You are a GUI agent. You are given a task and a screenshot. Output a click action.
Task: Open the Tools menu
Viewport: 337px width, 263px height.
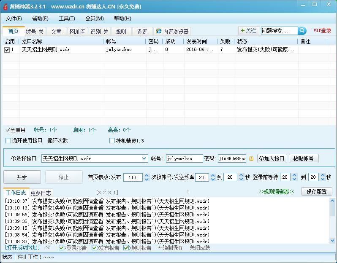(x=66, y=19)
